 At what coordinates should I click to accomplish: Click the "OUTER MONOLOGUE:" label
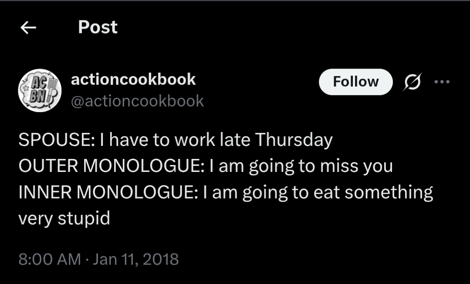(x=110, y=166)
